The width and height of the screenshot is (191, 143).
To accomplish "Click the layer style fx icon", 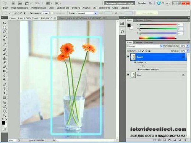I will 160,140.
